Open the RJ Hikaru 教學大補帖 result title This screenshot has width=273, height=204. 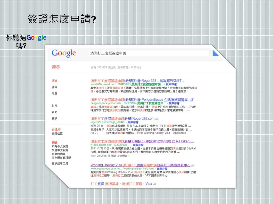pyautogui.click(x=142, y=141)
